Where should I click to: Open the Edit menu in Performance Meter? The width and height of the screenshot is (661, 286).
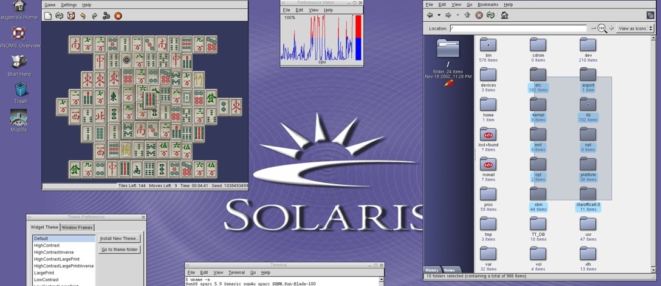pos(300,10)
